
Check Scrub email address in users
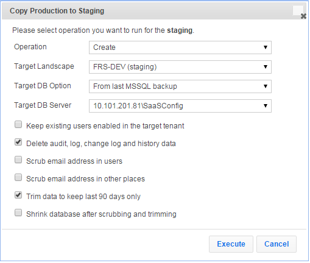coord(18,160)
